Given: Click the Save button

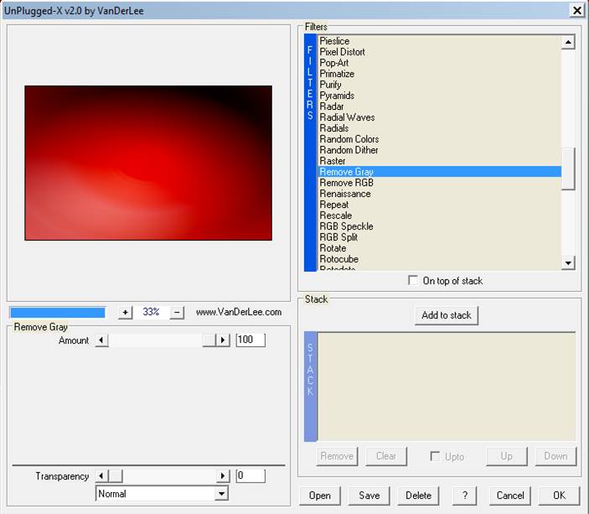Looking at the screenshot, I should pyautogui.click(x=369, y=496).
